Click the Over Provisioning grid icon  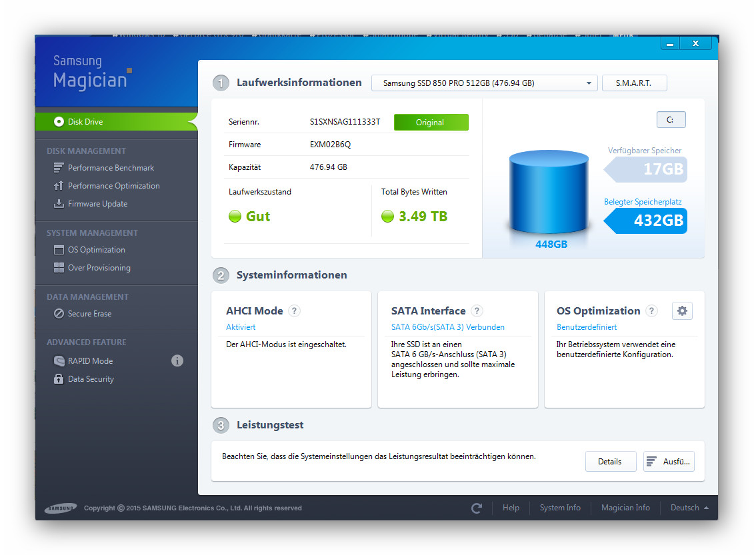point(59,268)
